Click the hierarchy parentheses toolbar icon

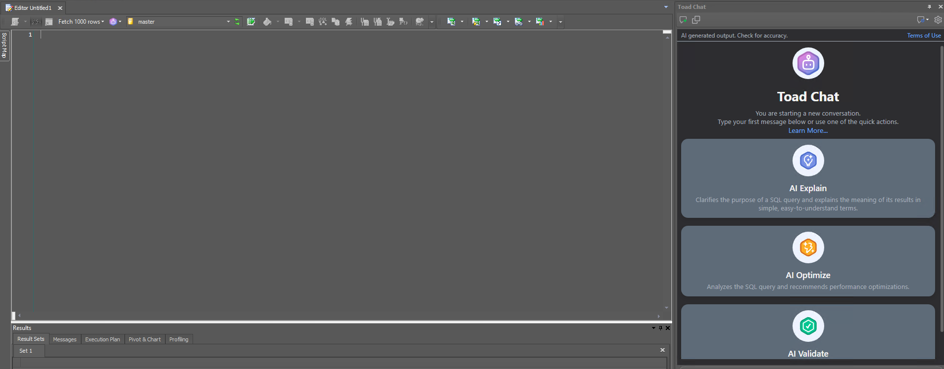403,22
